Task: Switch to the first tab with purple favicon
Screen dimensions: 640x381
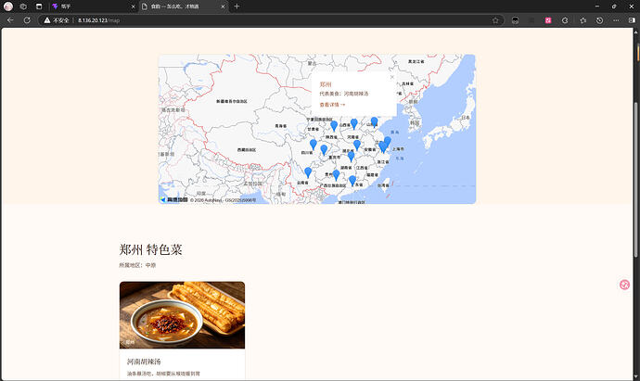Action: (x=93, y=6)
